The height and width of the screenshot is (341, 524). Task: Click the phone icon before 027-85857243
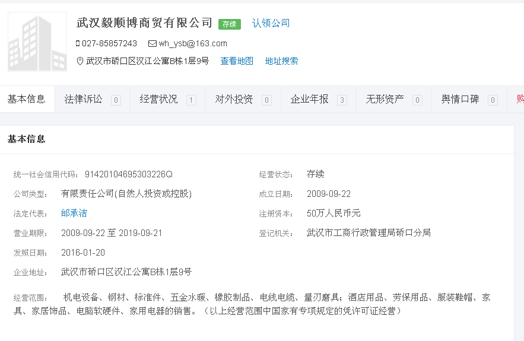pos(78,43)
